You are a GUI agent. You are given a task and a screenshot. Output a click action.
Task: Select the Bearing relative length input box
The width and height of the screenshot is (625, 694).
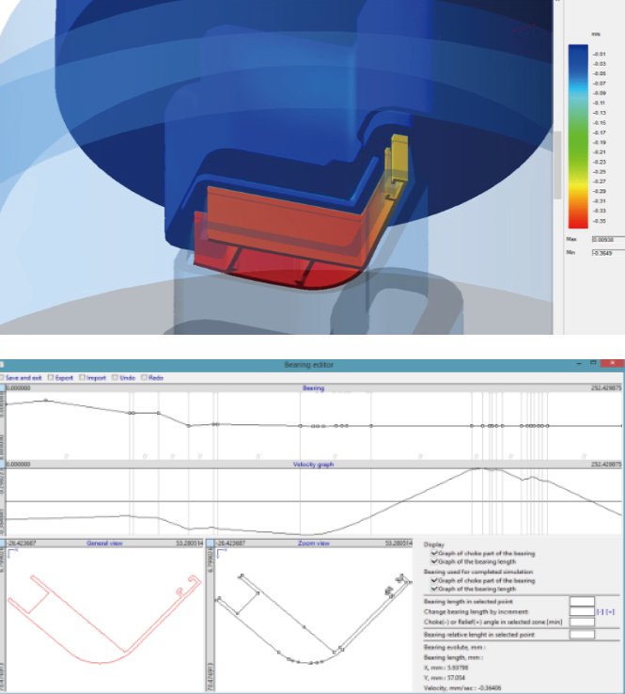point(582,636)
